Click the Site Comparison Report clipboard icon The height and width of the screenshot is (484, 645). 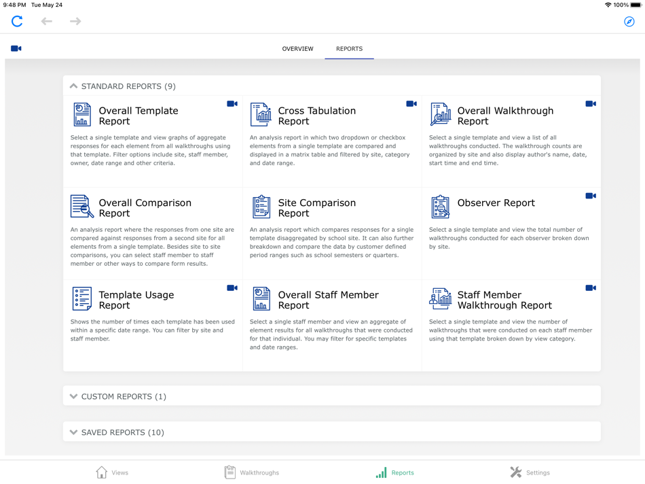pyautogui.click(x=261, y=207)
